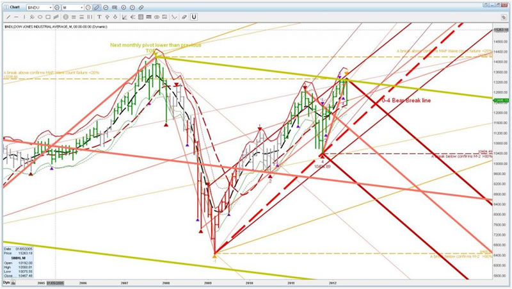
Task: Select the vertical line tool
Action: 24,17
